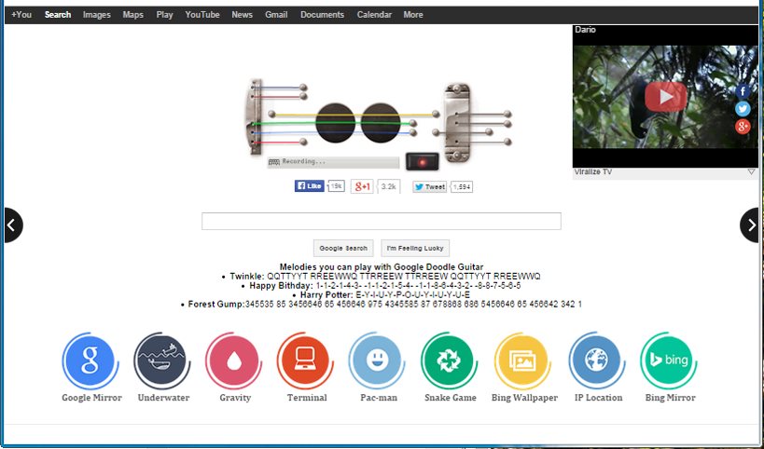
Task: Share video via Twitter icon
Action: [x=743, y=109]
